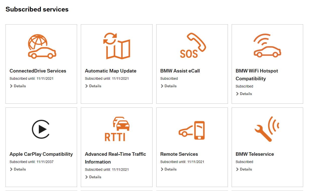Image resolution: width=324 pixels, height=191 pixels.
Task: Click the "Subscribed services" page heading
Action: point(37,9)
